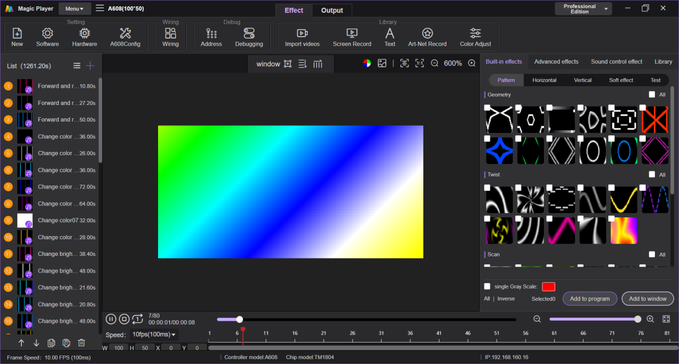Screen dimensions: 679x364
Task: Open the Speed 10fps(100ms) dropdown
Action: (x=154, y=335)
